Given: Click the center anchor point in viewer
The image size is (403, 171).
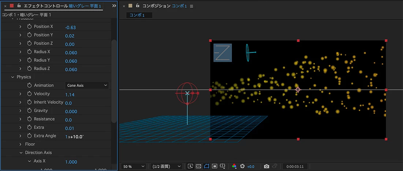Looking at the screenshot, I should click(298, 90).
